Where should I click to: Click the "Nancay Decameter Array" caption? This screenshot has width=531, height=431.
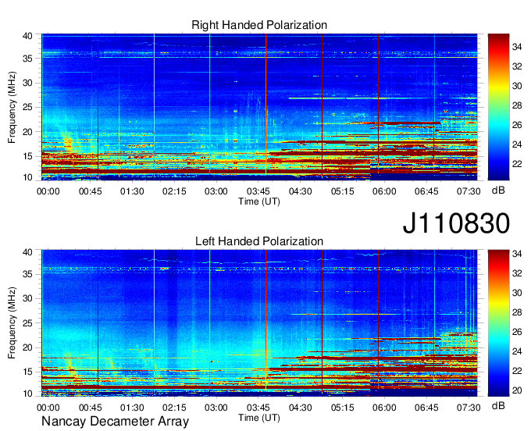point(115,422)
